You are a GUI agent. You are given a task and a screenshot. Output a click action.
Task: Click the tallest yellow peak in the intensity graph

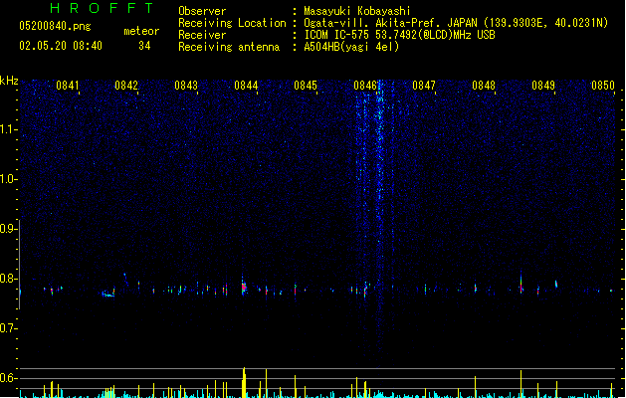[244, 382]
